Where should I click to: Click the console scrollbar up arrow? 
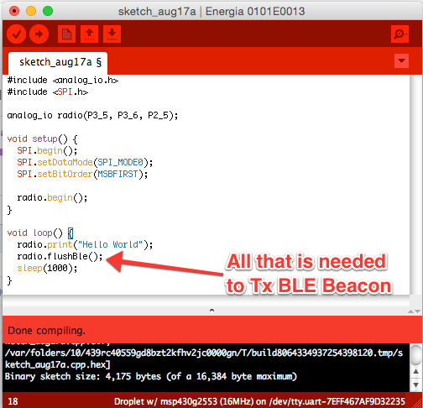click(416, 372)
